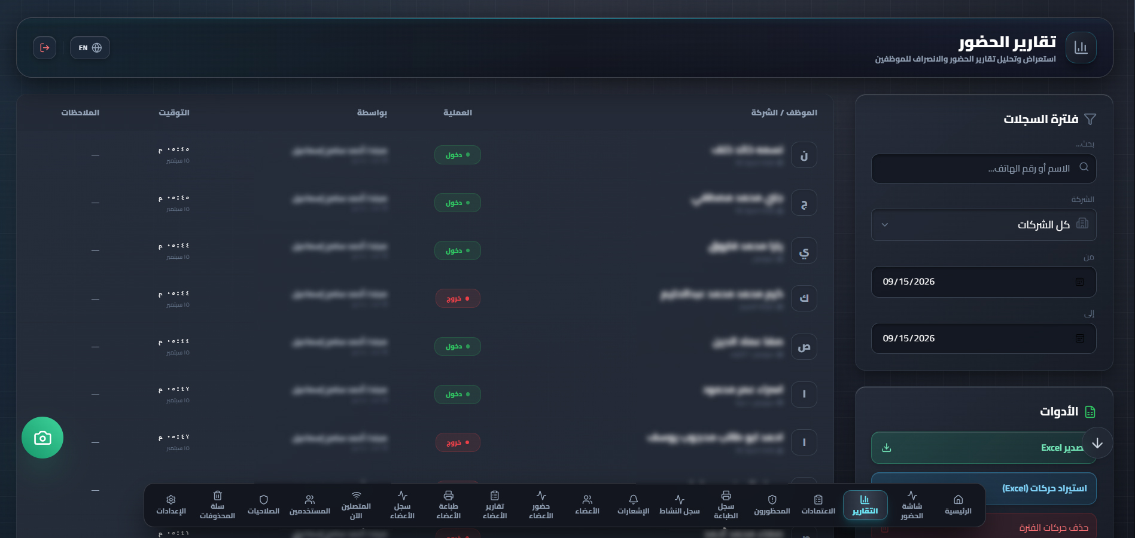Open المستخدمين users tab

pyautogui.click(x=310, y=505)
